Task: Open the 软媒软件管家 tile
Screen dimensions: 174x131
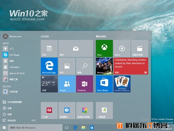Action: coord(85,111)
